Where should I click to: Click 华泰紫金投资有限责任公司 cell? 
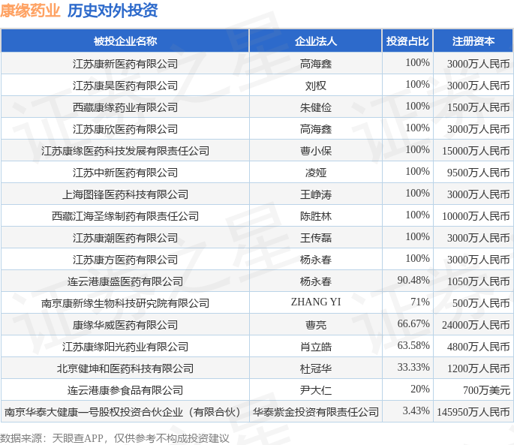coord(316,412)
